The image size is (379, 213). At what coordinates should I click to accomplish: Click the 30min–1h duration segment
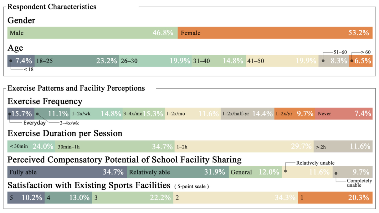click(115, 146)
